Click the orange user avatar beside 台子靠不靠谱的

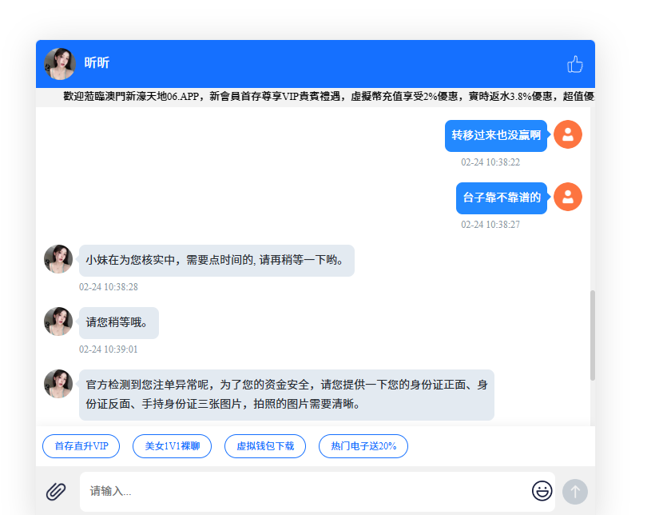(x=567, y=197)
